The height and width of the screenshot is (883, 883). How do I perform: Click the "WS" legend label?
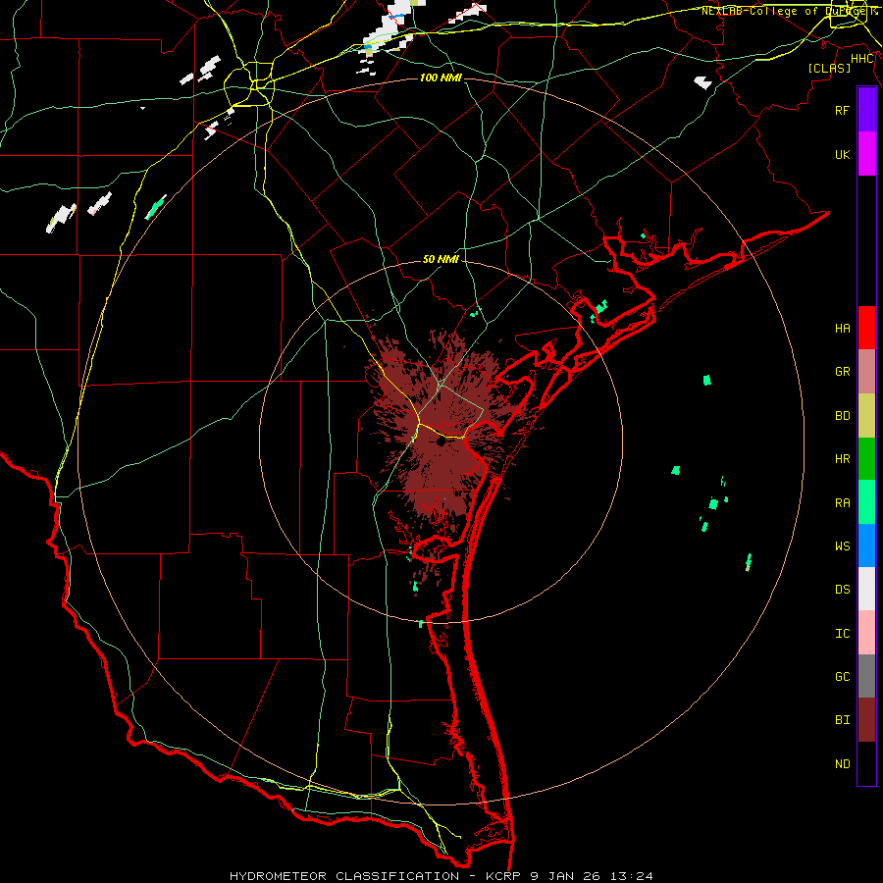(x=842, y=546)
